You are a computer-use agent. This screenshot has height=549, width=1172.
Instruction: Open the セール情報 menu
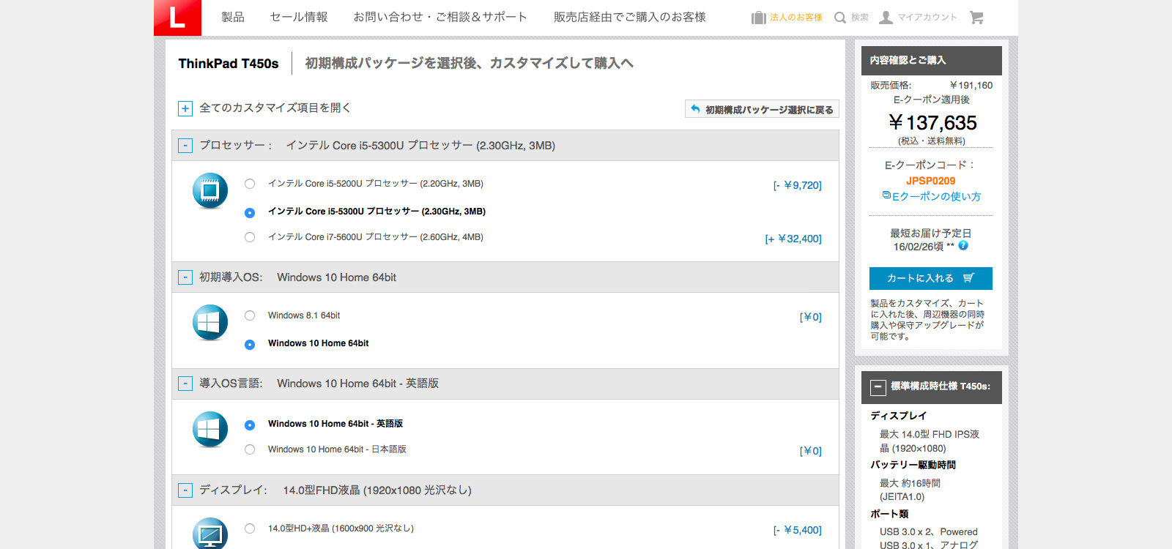[299, 17]
